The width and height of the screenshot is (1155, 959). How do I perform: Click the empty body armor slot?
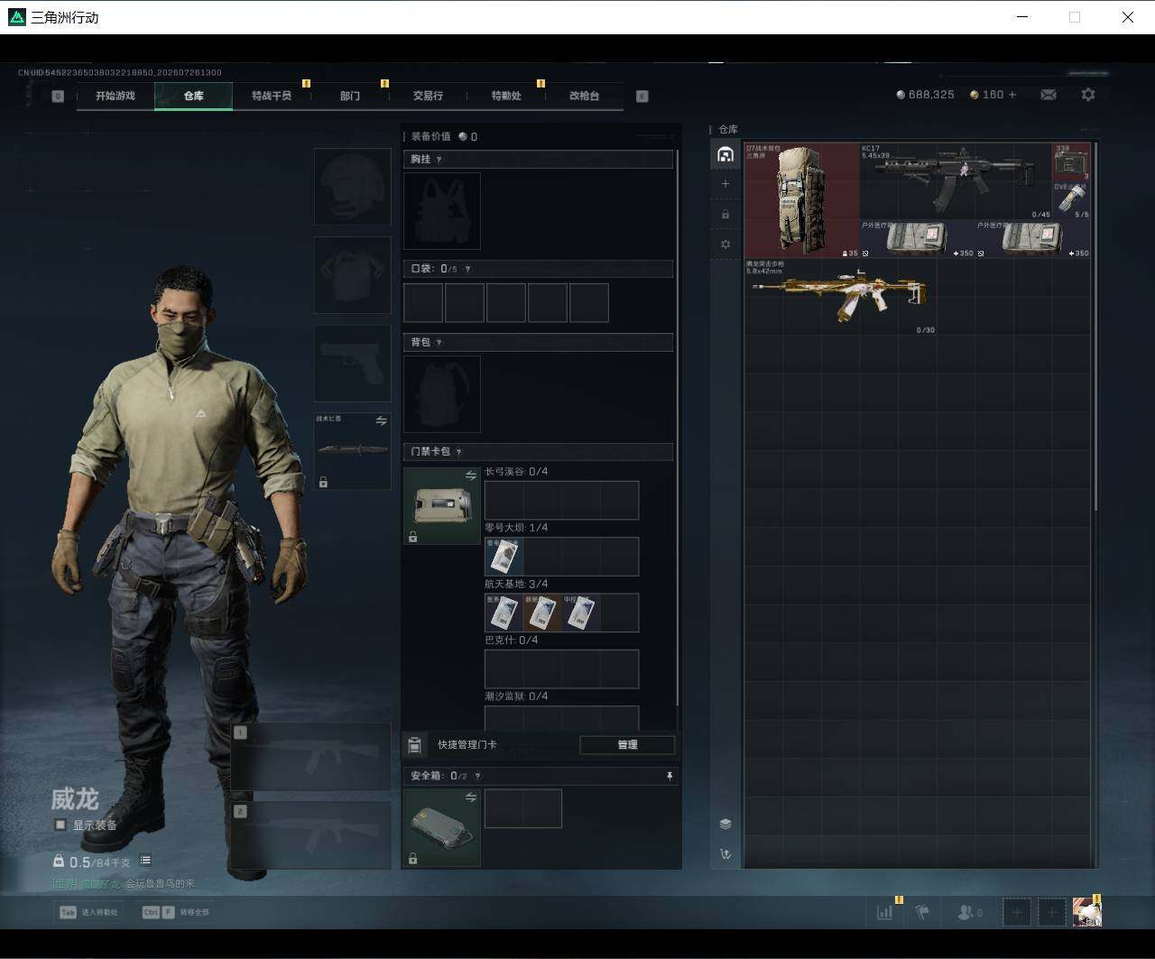353,275
